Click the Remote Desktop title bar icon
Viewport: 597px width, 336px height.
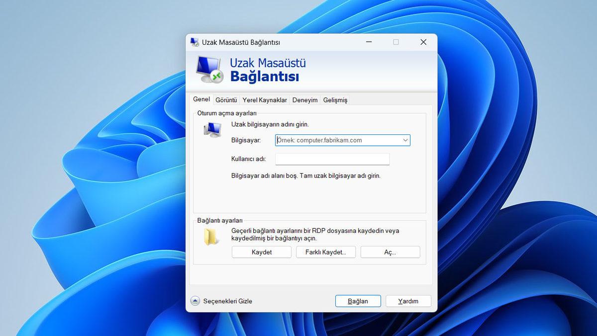click(195, 42)
